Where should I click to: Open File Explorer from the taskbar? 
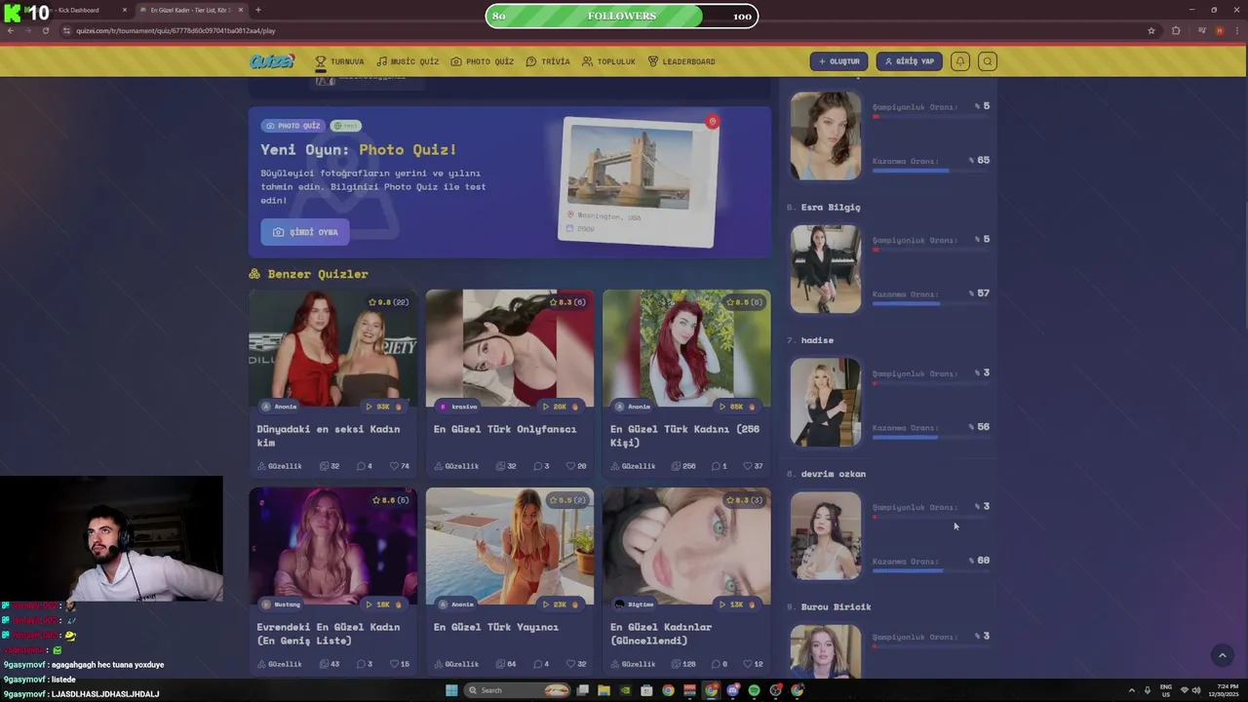coord(604,690)
